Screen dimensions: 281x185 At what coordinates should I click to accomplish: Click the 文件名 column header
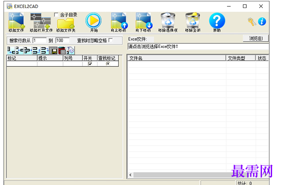click(x=177, y=58)
